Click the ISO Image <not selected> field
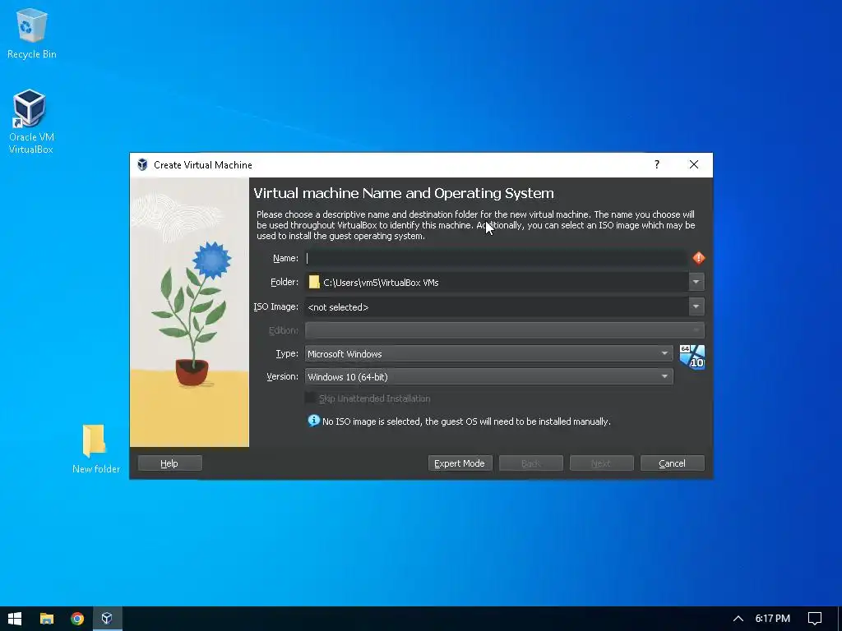 coord(497,307)
